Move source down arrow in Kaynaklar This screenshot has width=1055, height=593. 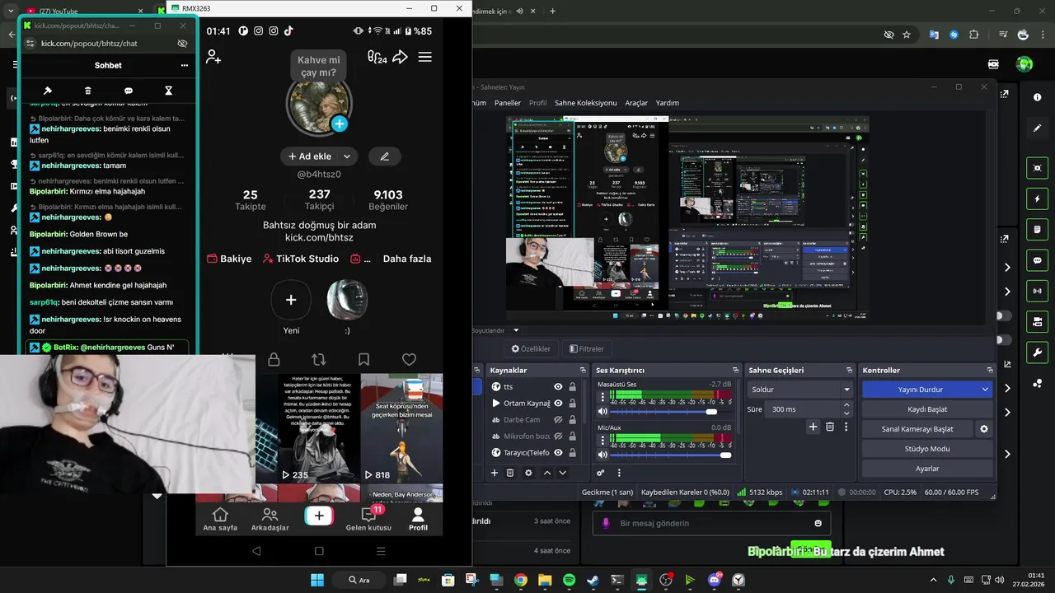click(563, 473)
